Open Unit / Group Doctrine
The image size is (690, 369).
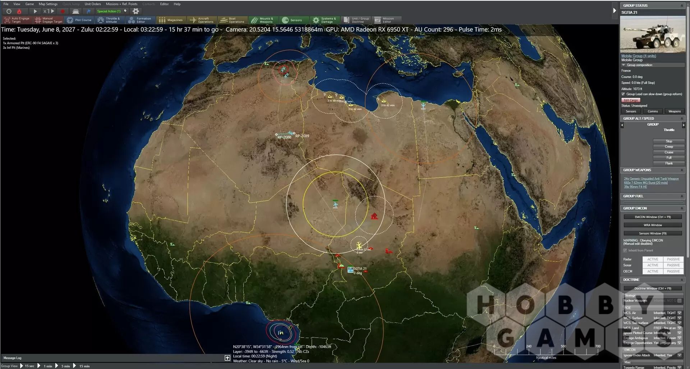point(356,20)
